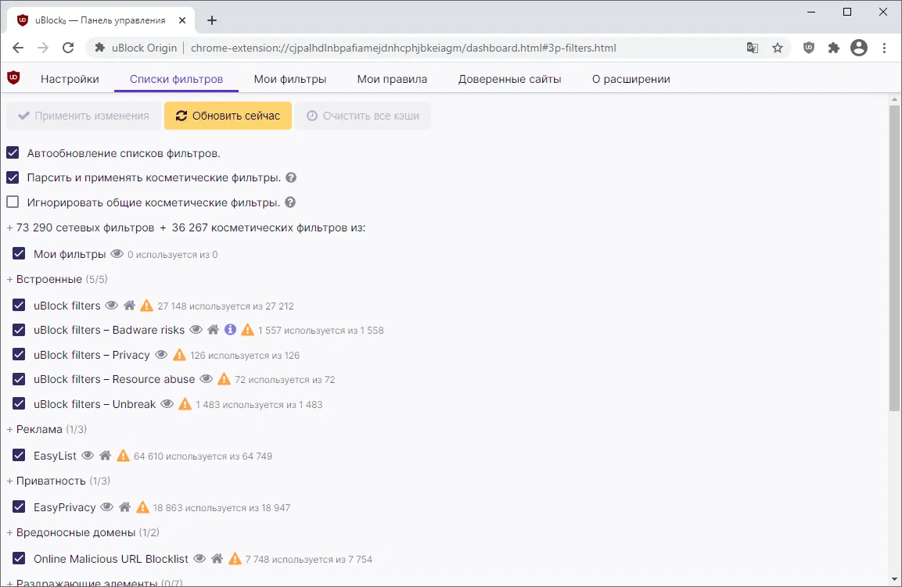
Task: Click warning triangle for Online Malicious URL Blocklist
Action: point(235,558)
